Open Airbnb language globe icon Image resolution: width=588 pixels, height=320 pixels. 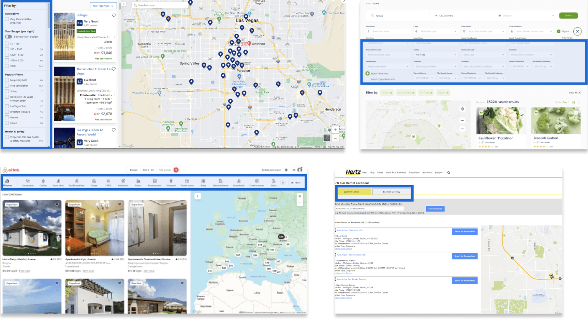pyautogui.click(x=286, y=170)
